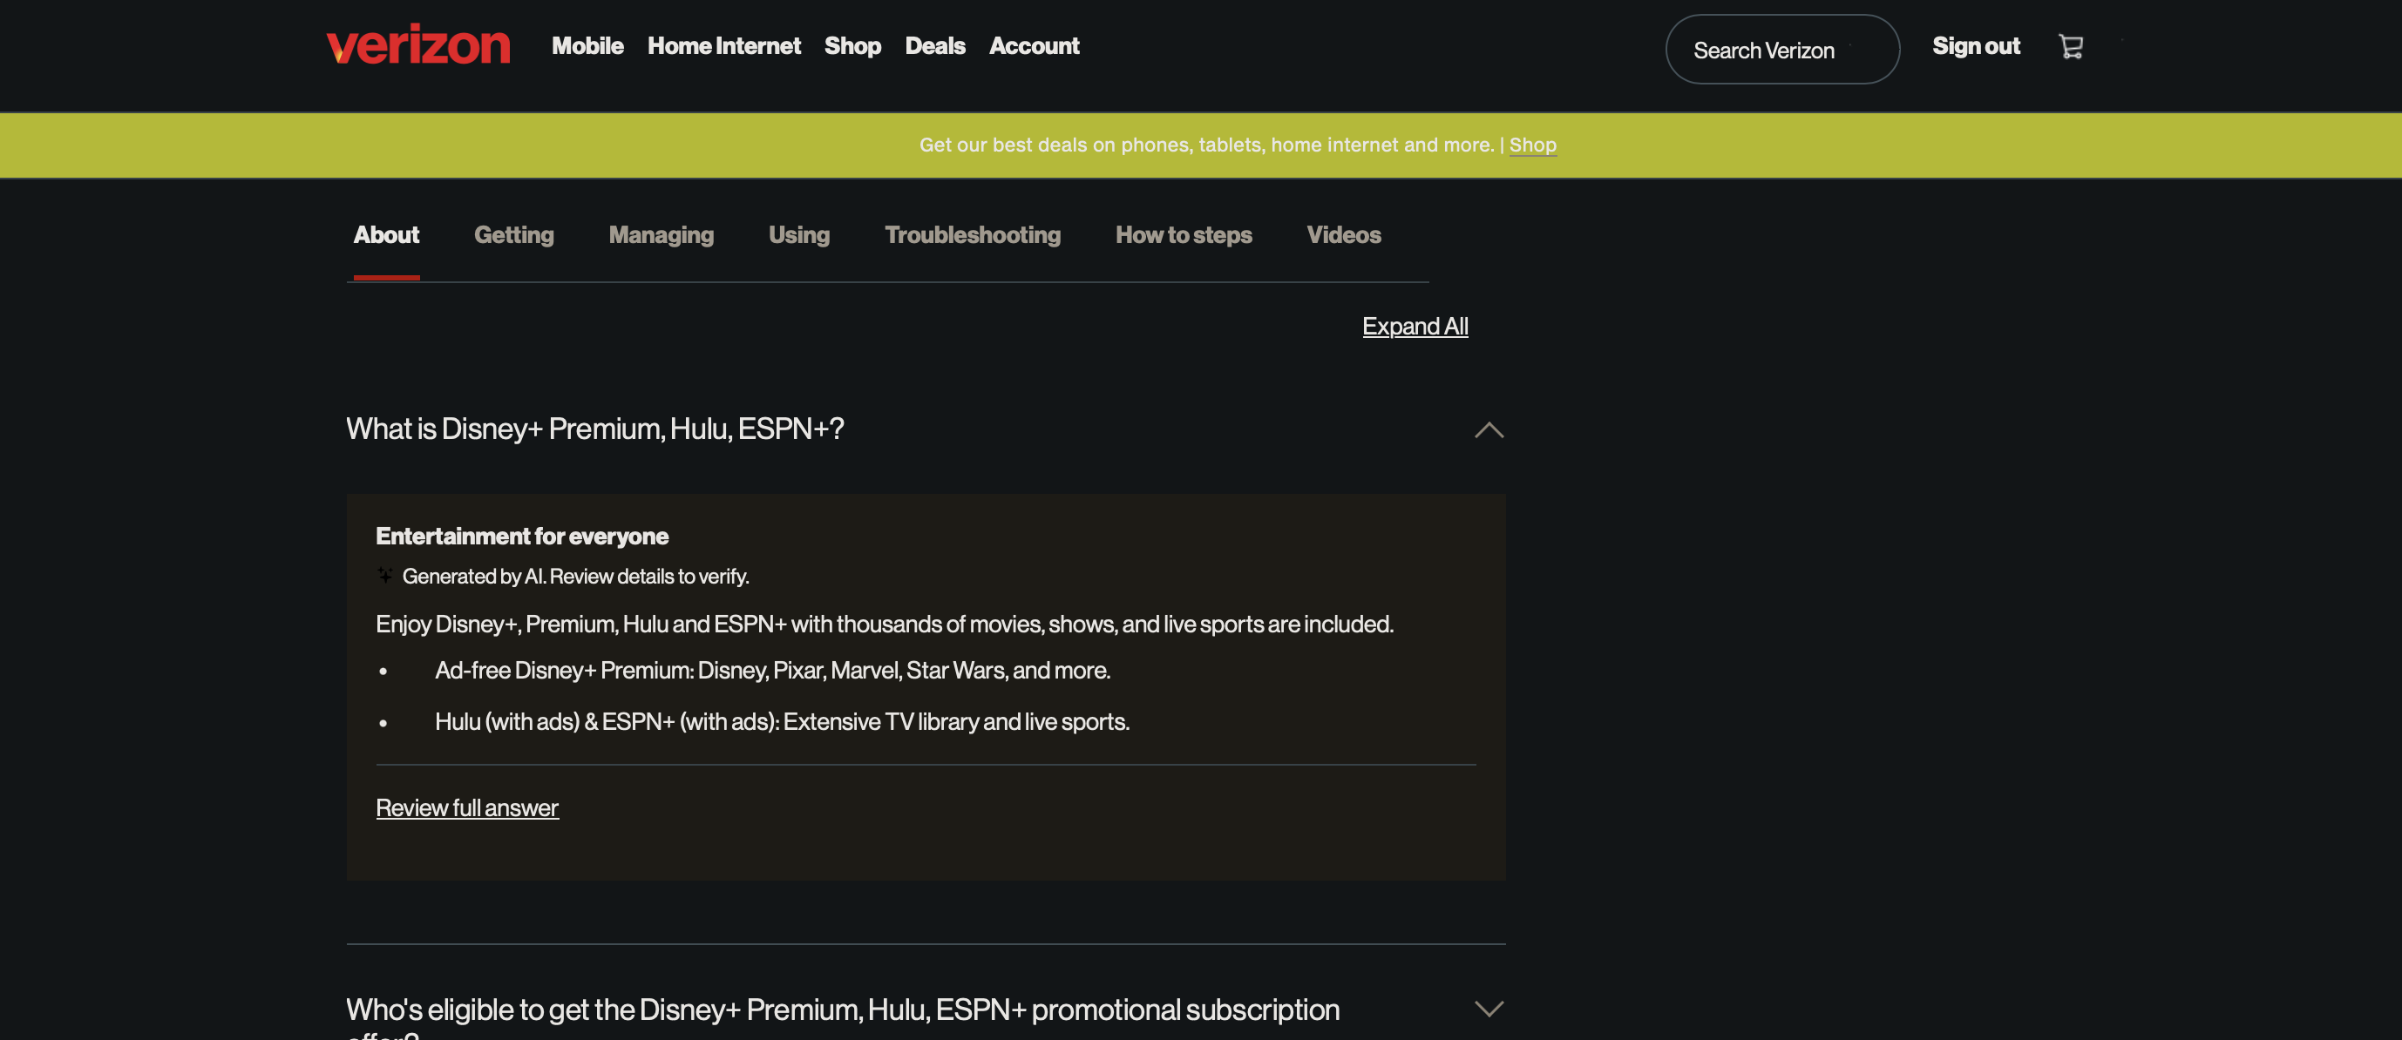Click the Ad-free Disney+ Premium bullet text
The image size is (2402, 1040).
click(x=772, y=670)
